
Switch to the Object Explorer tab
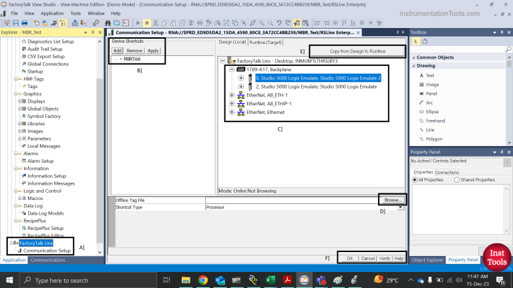click(427, 260)
